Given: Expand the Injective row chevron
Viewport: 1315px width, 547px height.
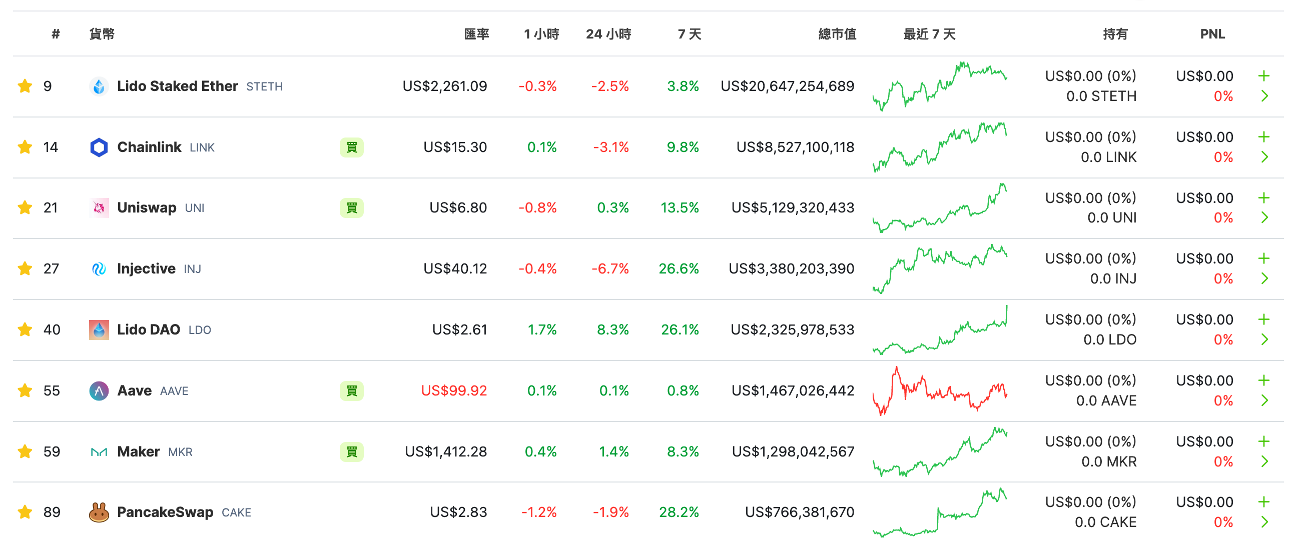Looking at the screenshot, I should pos(1264,278).
